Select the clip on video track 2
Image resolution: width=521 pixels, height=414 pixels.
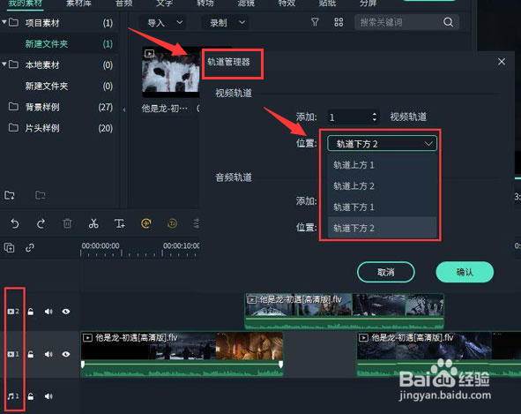click(x=344, y=312)
